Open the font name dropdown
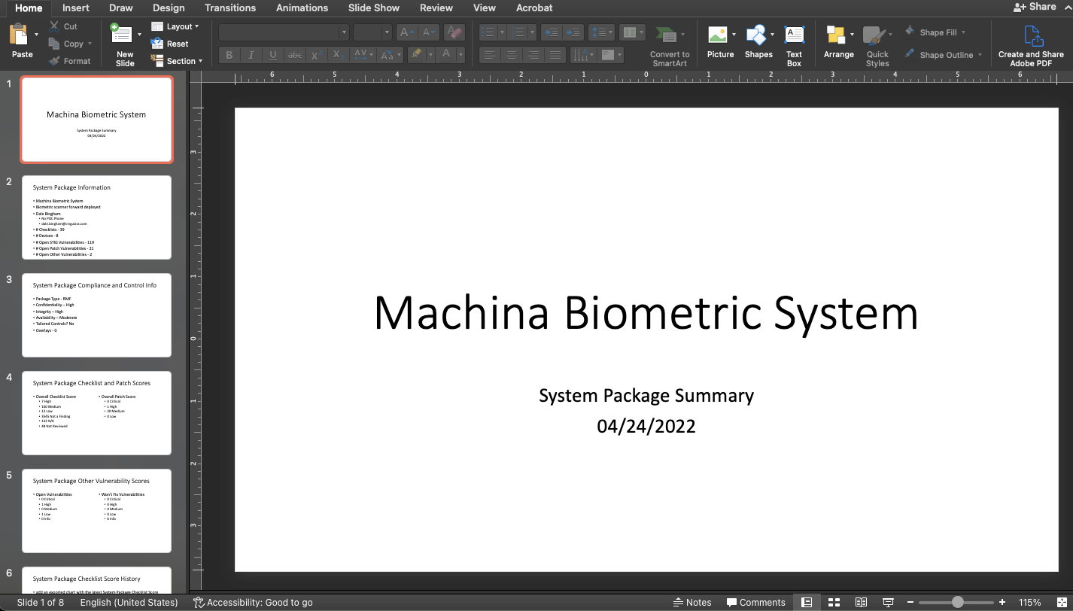Screen dimensions: 1073x611 (x=344, y=32)
